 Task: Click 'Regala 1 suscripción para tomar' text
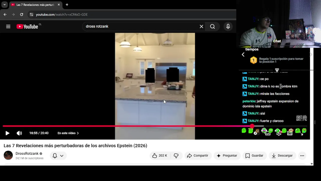281,59
